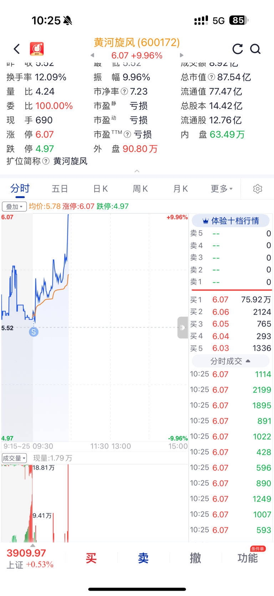Toggle the 分时成交 section header
274x596 pixels.
[230, 361]
